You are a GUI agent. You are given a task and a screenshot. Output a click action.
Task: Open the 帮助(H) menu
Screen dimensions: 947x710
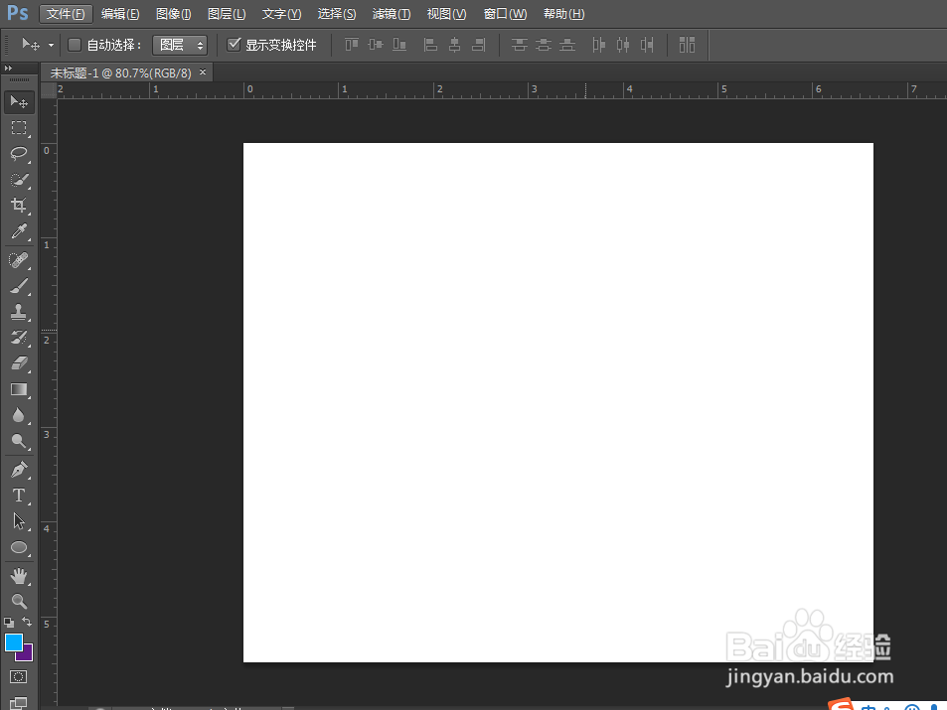click(x=563, y=14)
